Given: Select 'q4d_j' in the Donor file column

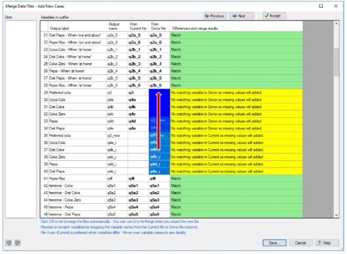Looking at the screenshot, I should pyautogui.click(x=155, y=164).
